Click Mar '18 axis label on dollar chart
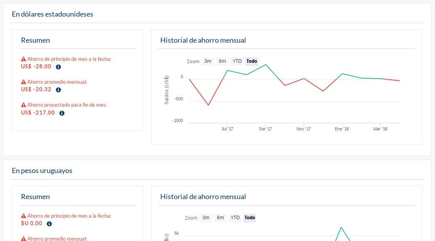Screen dimensions: 435x241 [x=380, y=129]
